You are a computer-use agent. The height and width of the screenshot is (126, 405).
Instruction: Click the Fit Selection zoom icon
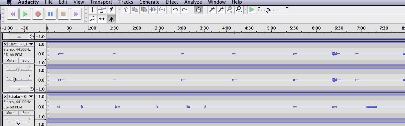pos(230,10)
